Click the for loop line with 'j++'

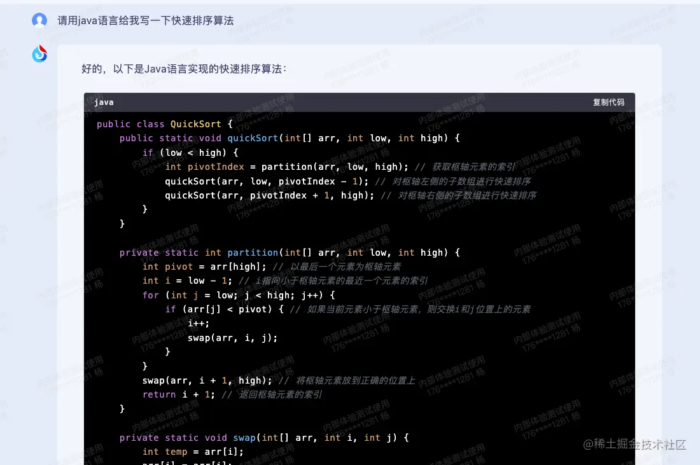tap(239, 295)
